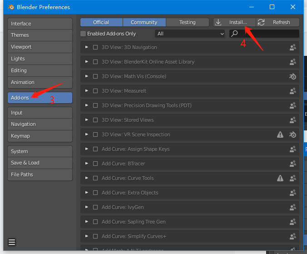Click the community icon on BTracer row

293,164
